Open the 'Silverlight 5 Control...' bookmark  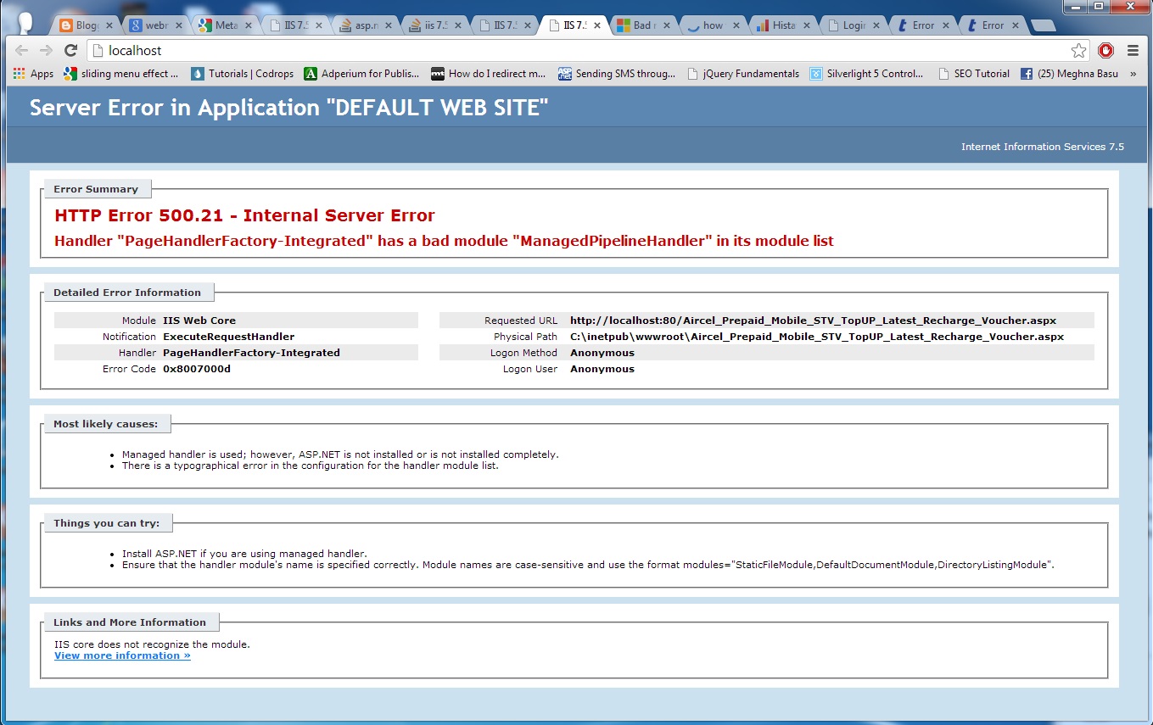pos(866,74)
